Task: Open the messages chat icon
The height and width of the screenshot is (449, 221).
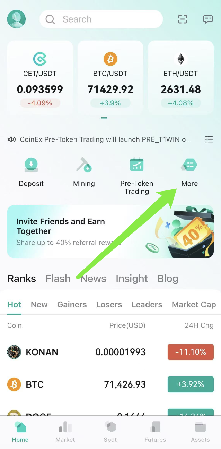Action: [x=208, y=19]
